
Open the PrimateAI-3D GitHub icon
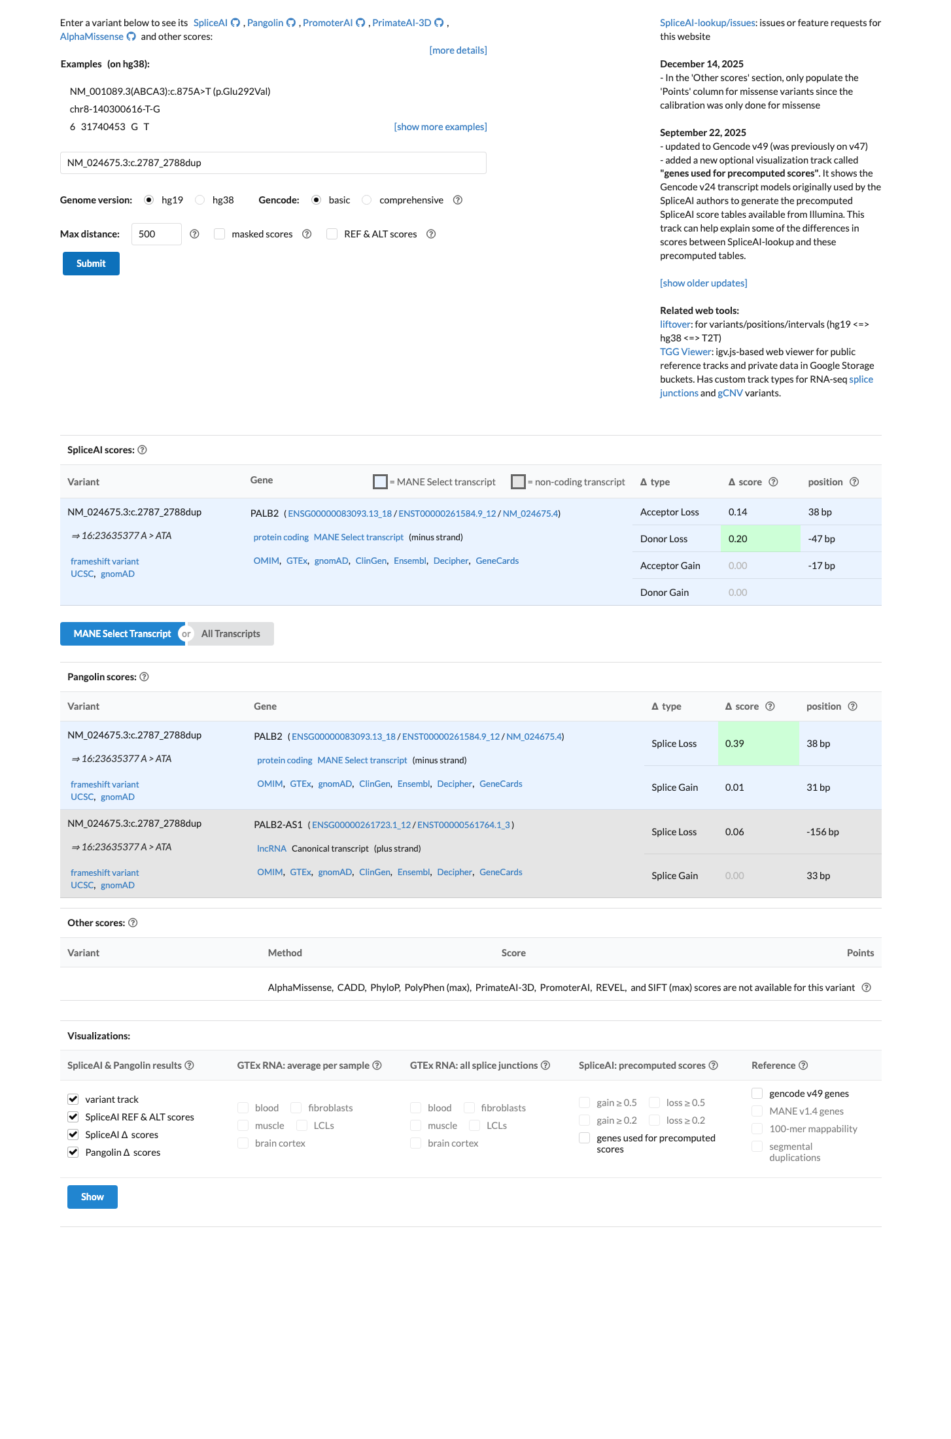click(x=440, y=23)
